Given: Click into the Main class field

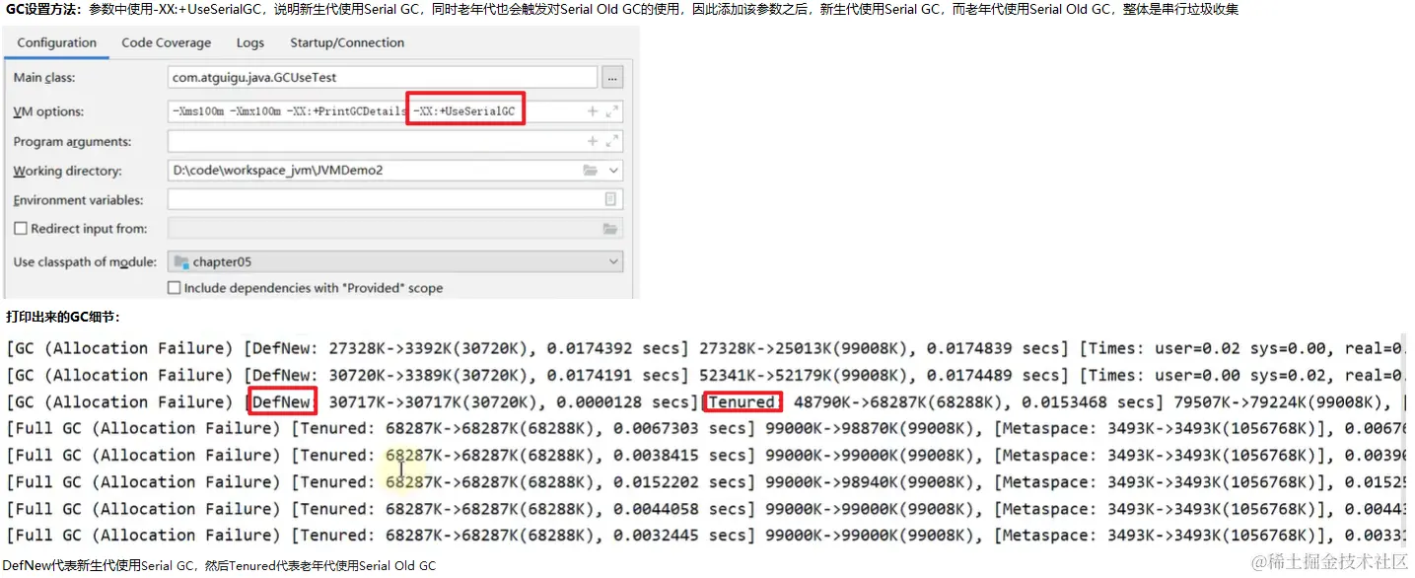Looking at the screenshot, I should pos(383,78).
